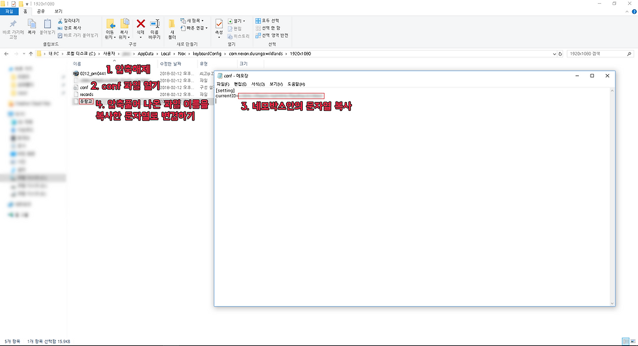Click the Notepad vertical scrollbar track
This screenshot has height=346, width=638.
tap(612, 197)
